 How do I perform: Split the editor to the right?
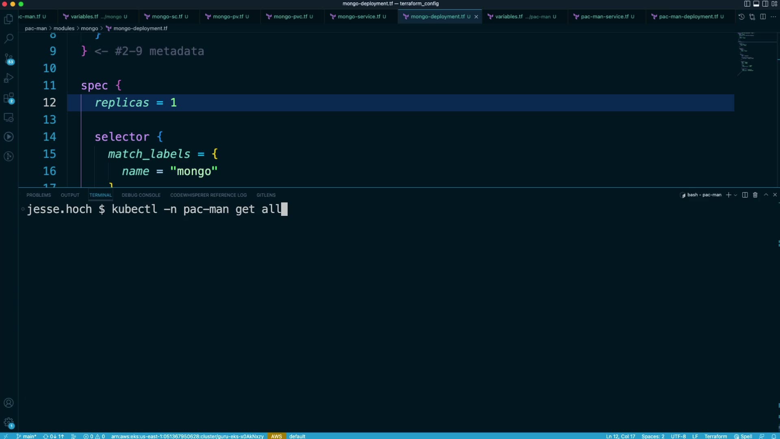pyautogui.click(x=763, y=17)
